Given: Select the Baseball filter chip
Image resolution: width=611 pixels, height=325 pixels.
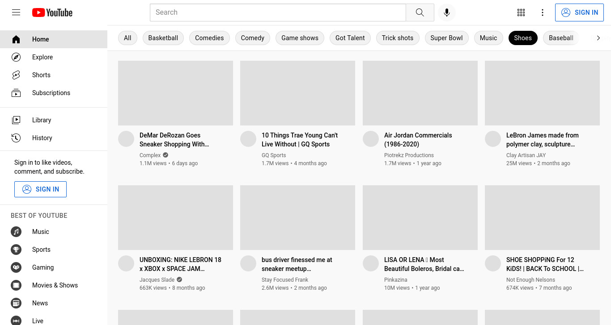Looking at the screenshot, I should (x=561, y=38).
